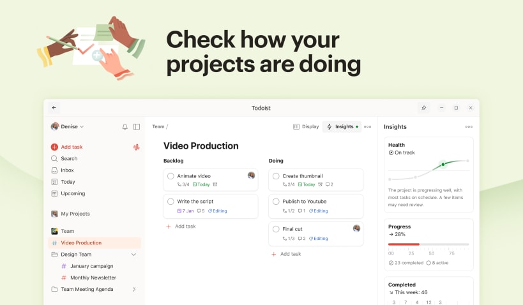
Task: Click reminder alarm icon on Create thumbnail
Action: click(320, 184)
